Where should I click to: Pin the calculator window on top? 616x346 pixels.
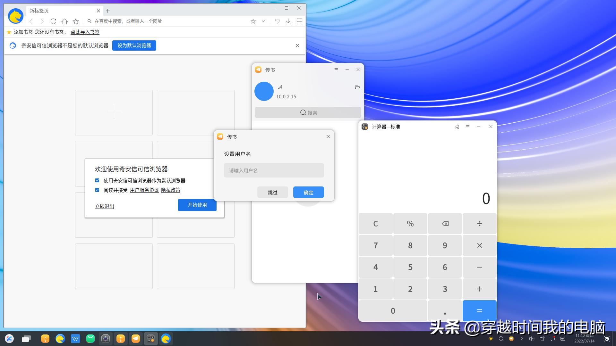click(457, 127)
